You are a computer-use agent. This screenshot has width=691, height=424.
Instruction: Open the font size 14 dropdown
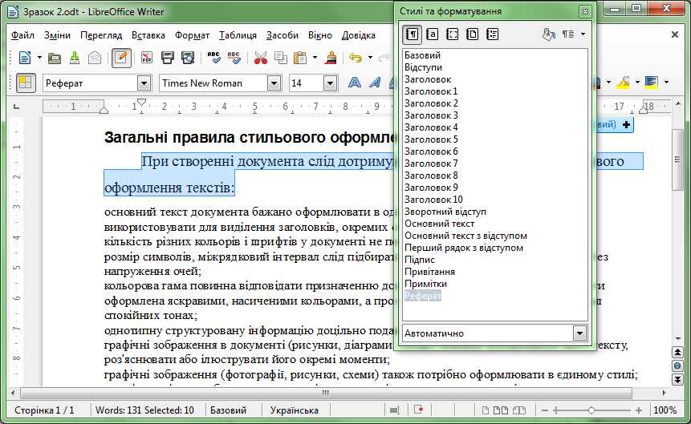329,83
